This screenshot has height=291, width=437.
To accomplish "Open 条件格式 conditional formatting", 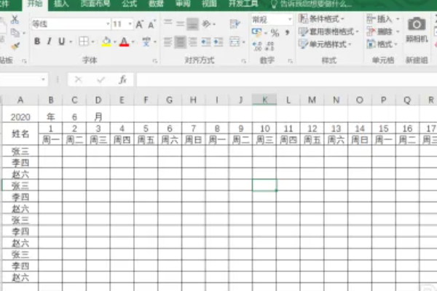I will click(x=321, y=19).
